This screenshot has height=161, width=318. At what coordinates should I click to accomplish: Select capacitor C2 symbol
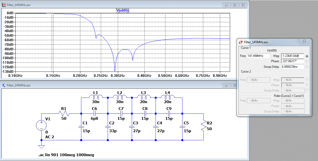(108, 127)
